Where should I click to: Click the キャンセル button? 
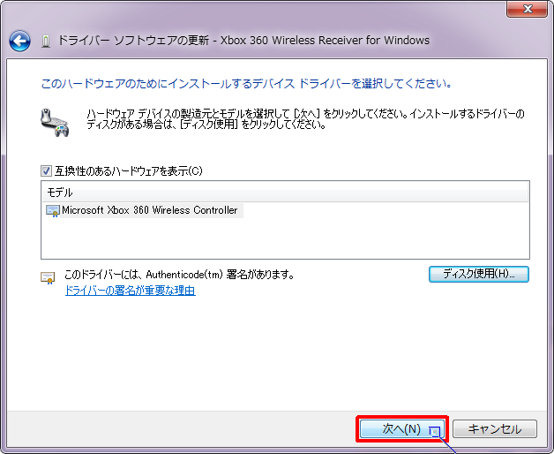495,429
